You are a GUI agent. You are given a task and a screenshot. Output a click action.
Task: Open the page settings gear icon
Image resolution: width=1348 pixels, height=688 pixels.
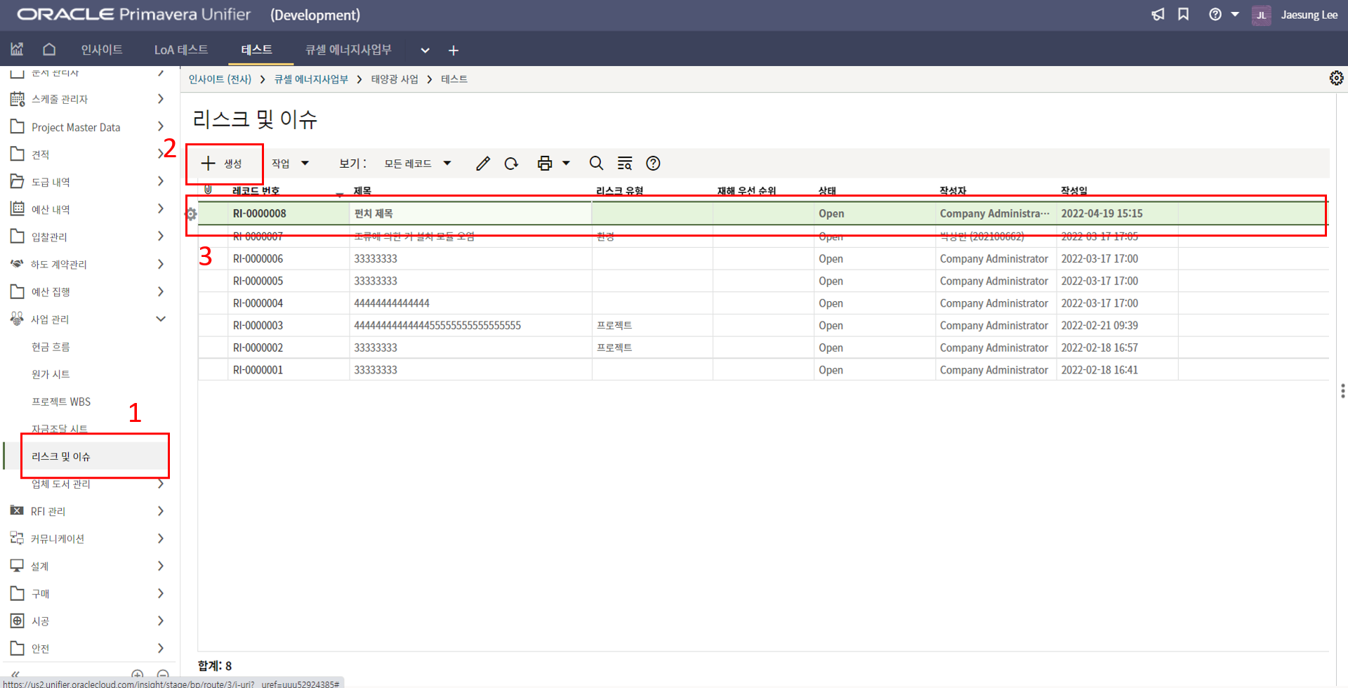[x=1336, y=78]
